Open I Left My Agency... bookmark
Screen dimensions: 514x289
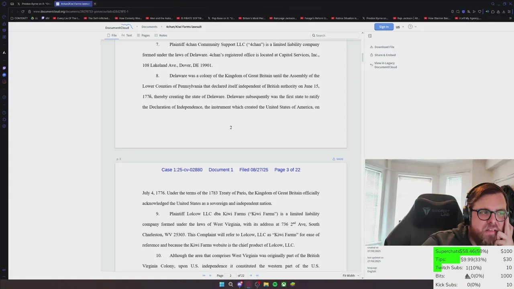pyautogui.click(x=468, y=18)
